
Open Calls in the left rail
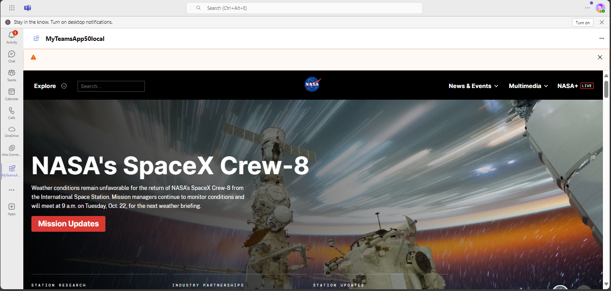[12, 113]
